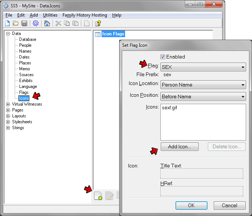Click the edit item pencil icon
The height and width of the screenshot is (216, 252).
[110, 196]
